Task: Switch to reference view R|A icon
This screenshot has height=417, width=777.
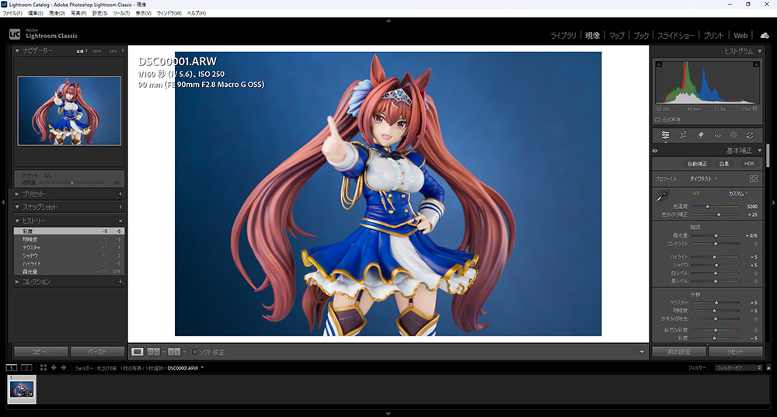Action: pyautogui.click(x=154, y=352)
